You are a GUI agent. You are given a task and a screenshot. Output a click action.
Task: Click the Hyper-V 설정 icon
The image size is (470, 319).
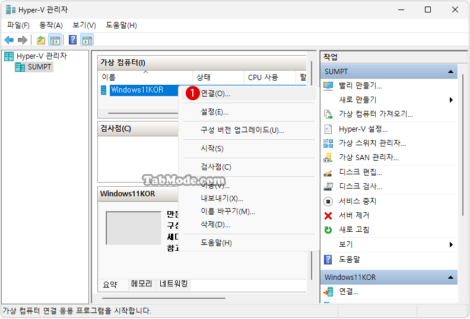pyautogui.click(x=328, y=129)
